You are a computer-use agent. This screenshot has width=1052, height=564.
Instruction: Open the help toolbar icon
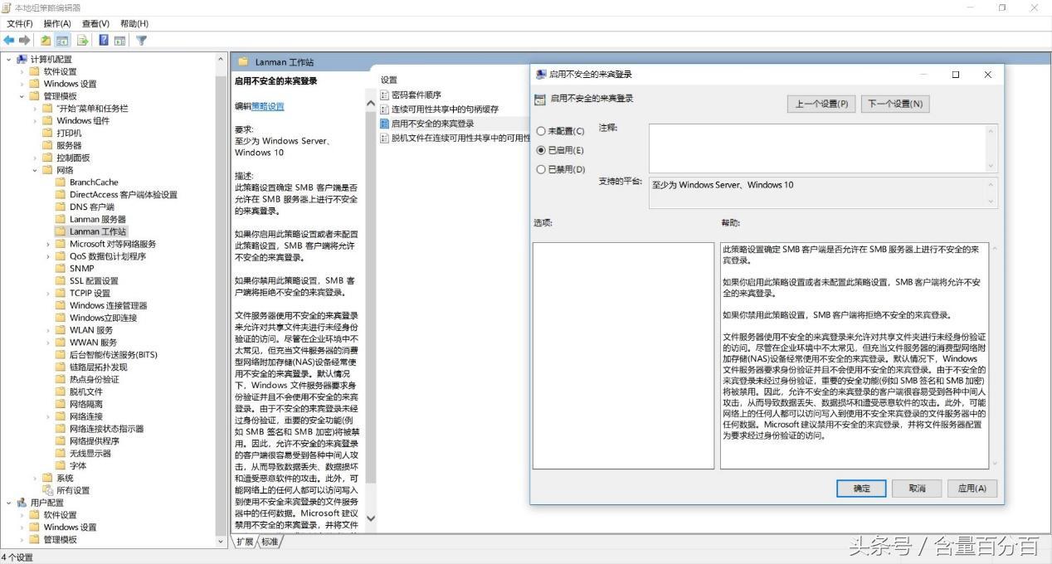click(104, 40)
